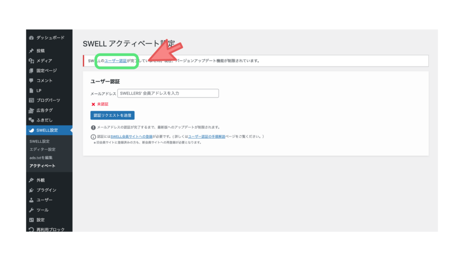Click the brush icon beside 外観
The height and width of the screenshot is (261, 464).
coord(31,180)
